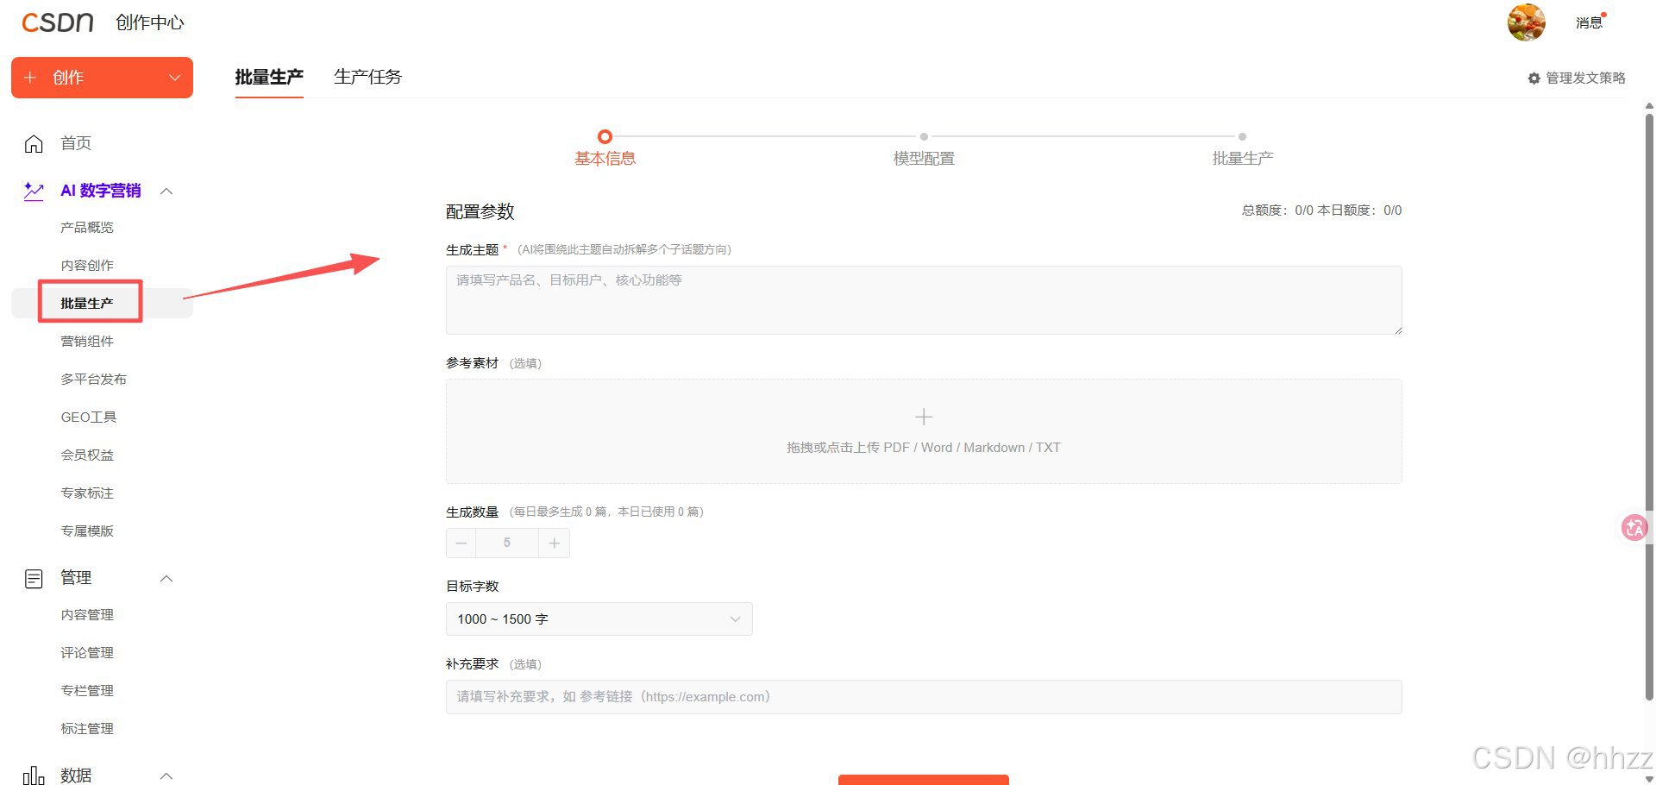Select AI 数字营销 sidebar heading
1656x785 pixels.
[x=100, y=191]
